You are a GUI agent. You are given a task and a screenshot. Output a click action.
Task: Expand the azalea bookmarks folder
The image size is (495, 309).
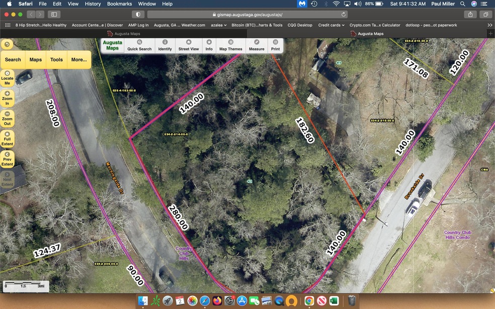(x=218, y=25)
